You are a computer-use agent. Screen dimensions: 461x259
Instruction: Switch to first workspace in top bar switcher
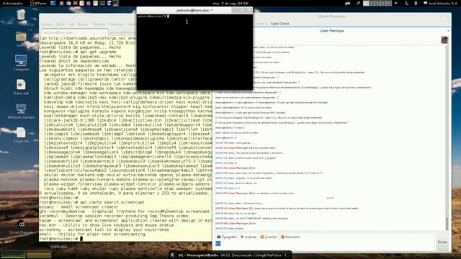[x=366, y=3]
